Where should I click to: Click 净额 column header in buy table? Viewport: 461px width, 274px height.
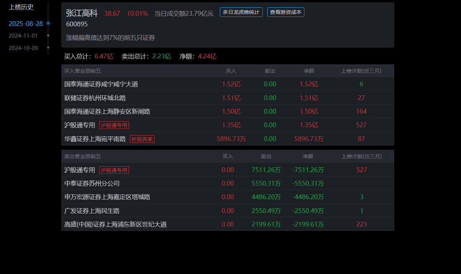coord(309,71)
